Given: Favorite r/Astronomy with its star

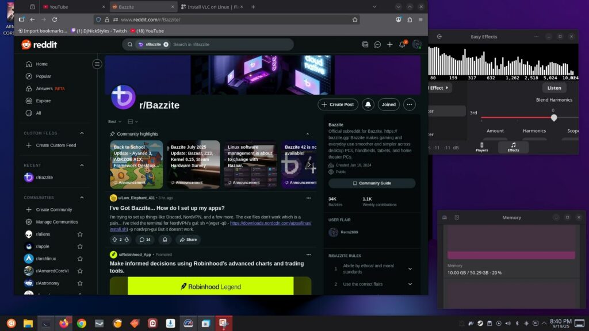Looking at the screenshot, I should pos(80,283).
